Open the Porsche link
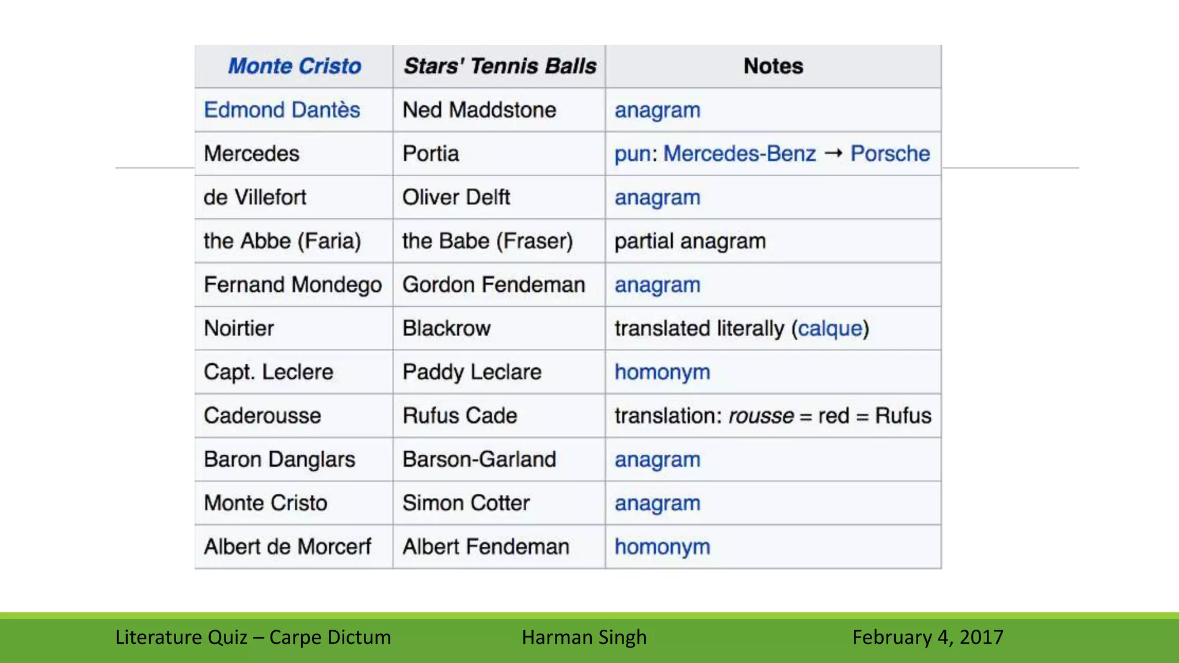Image resolution: width=1179 pixels, height=663 pixels. tap(890, 154)
